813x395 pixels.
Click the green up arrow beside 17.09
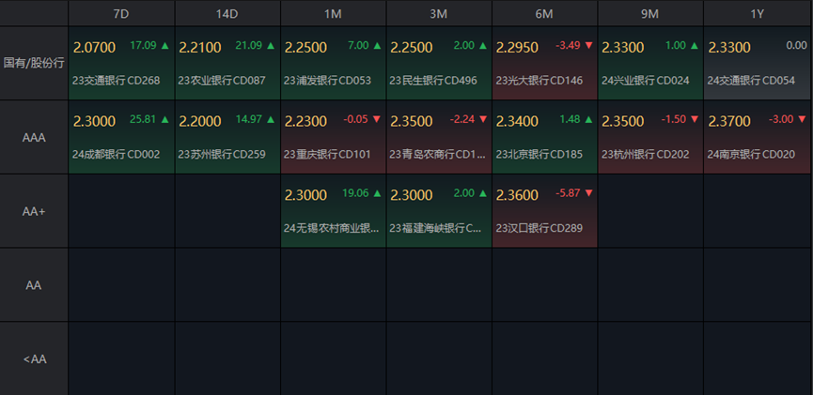[x=165, y=45]
